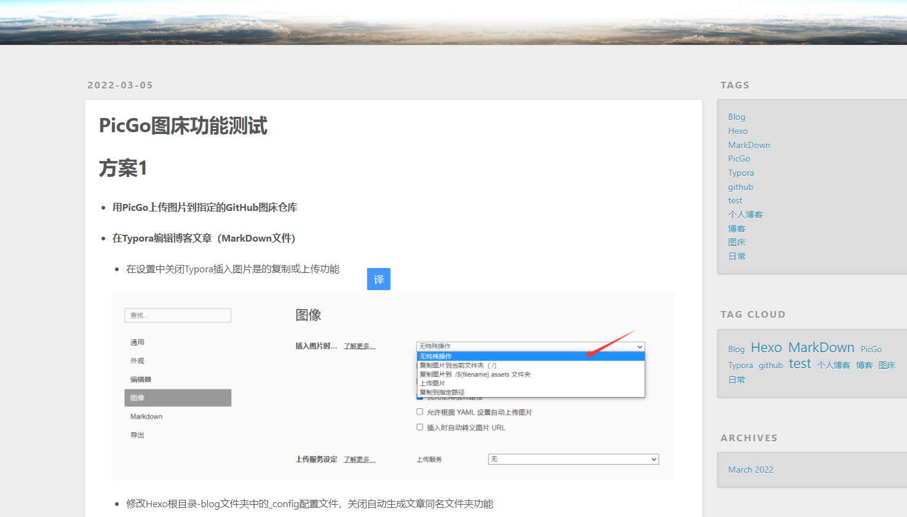Toggle 插入时自动转义图片 URL checkbox
Screen dimensions: 907x517
420,427
